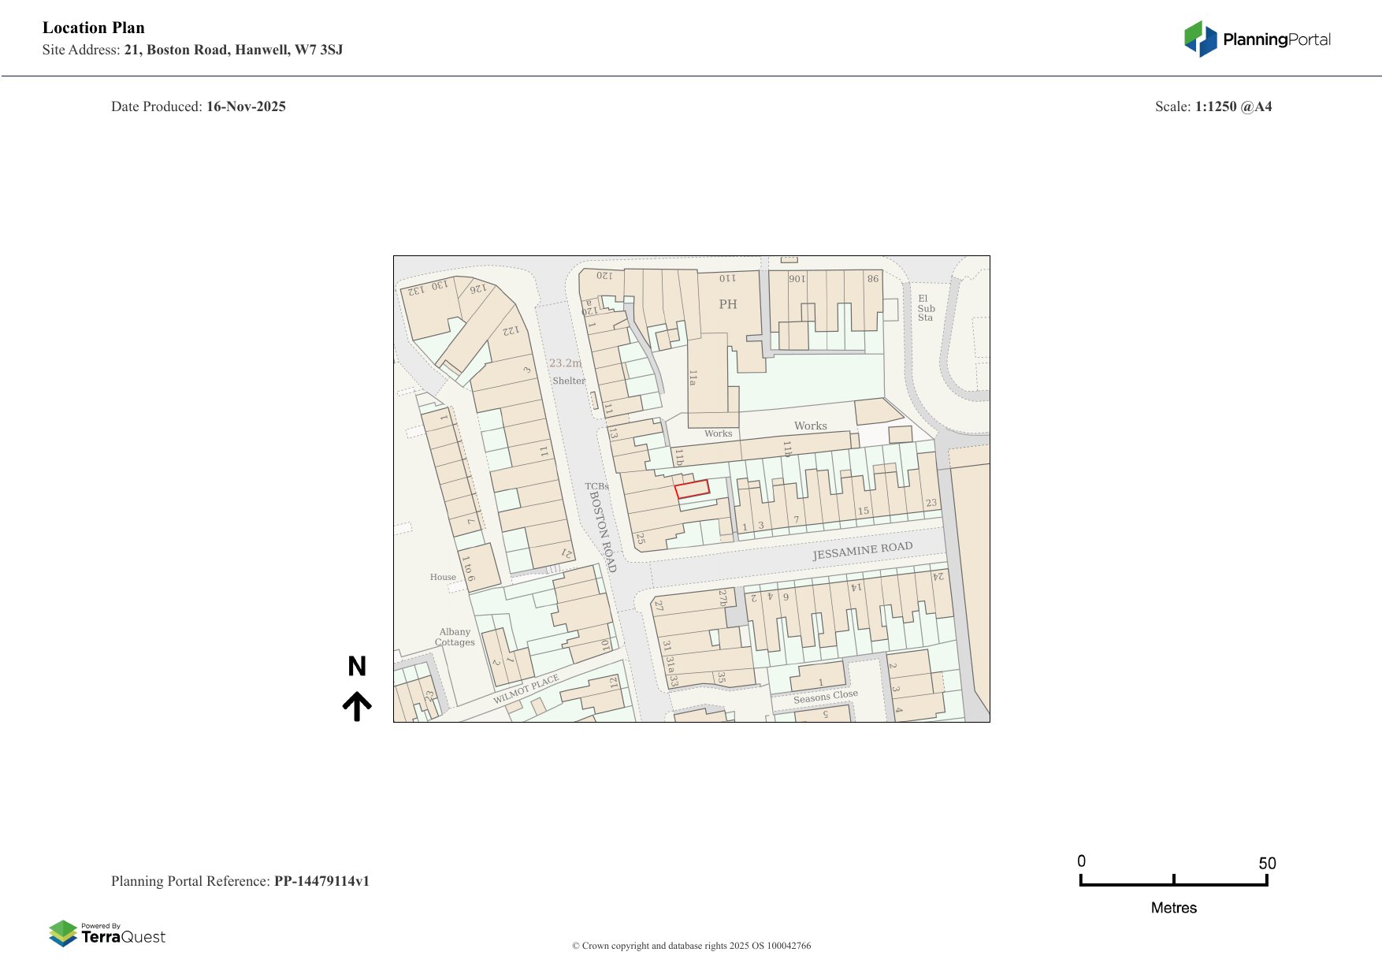Click the Crown copyright notice
The width and height of the screenshot is (1382, 978).
tap(691, 946)
